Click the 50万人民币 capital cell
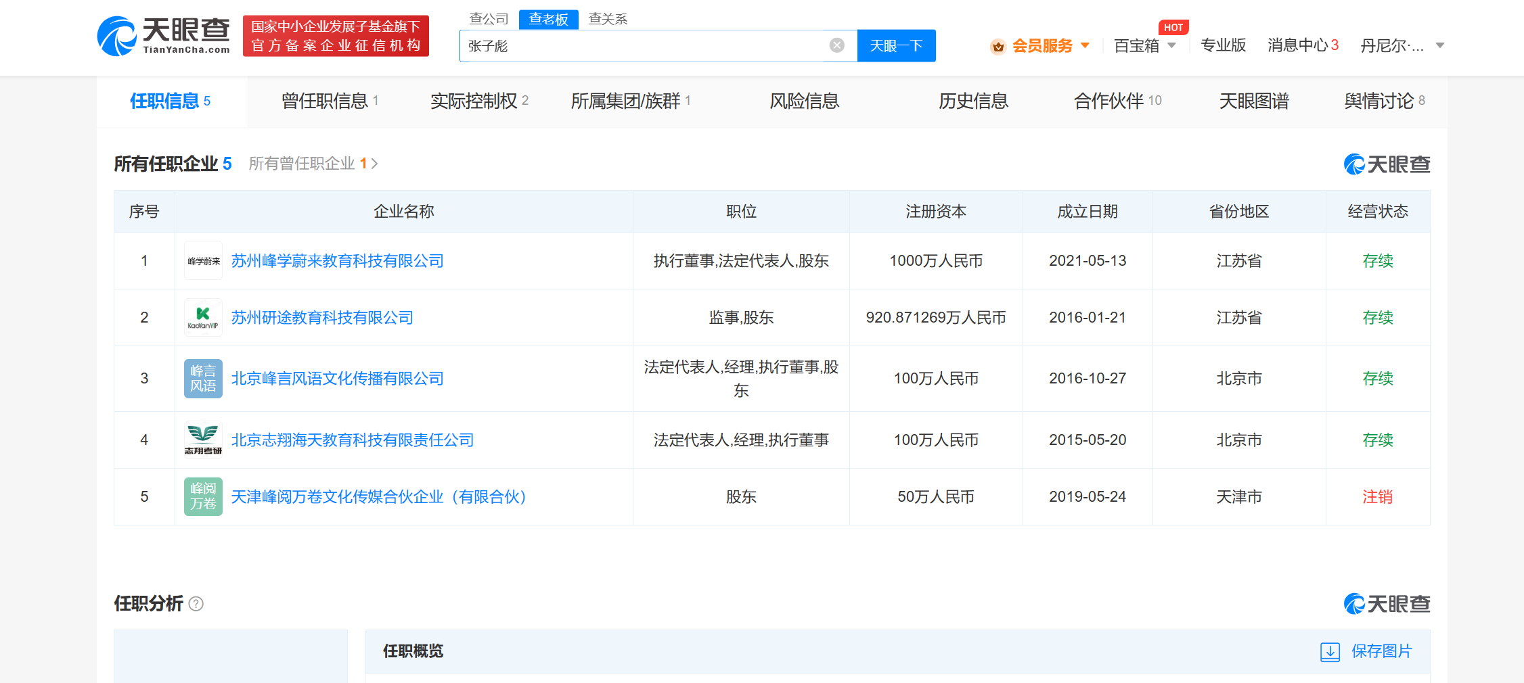The height and width of the screenshot is (683, 1524). tap(936, 497)
